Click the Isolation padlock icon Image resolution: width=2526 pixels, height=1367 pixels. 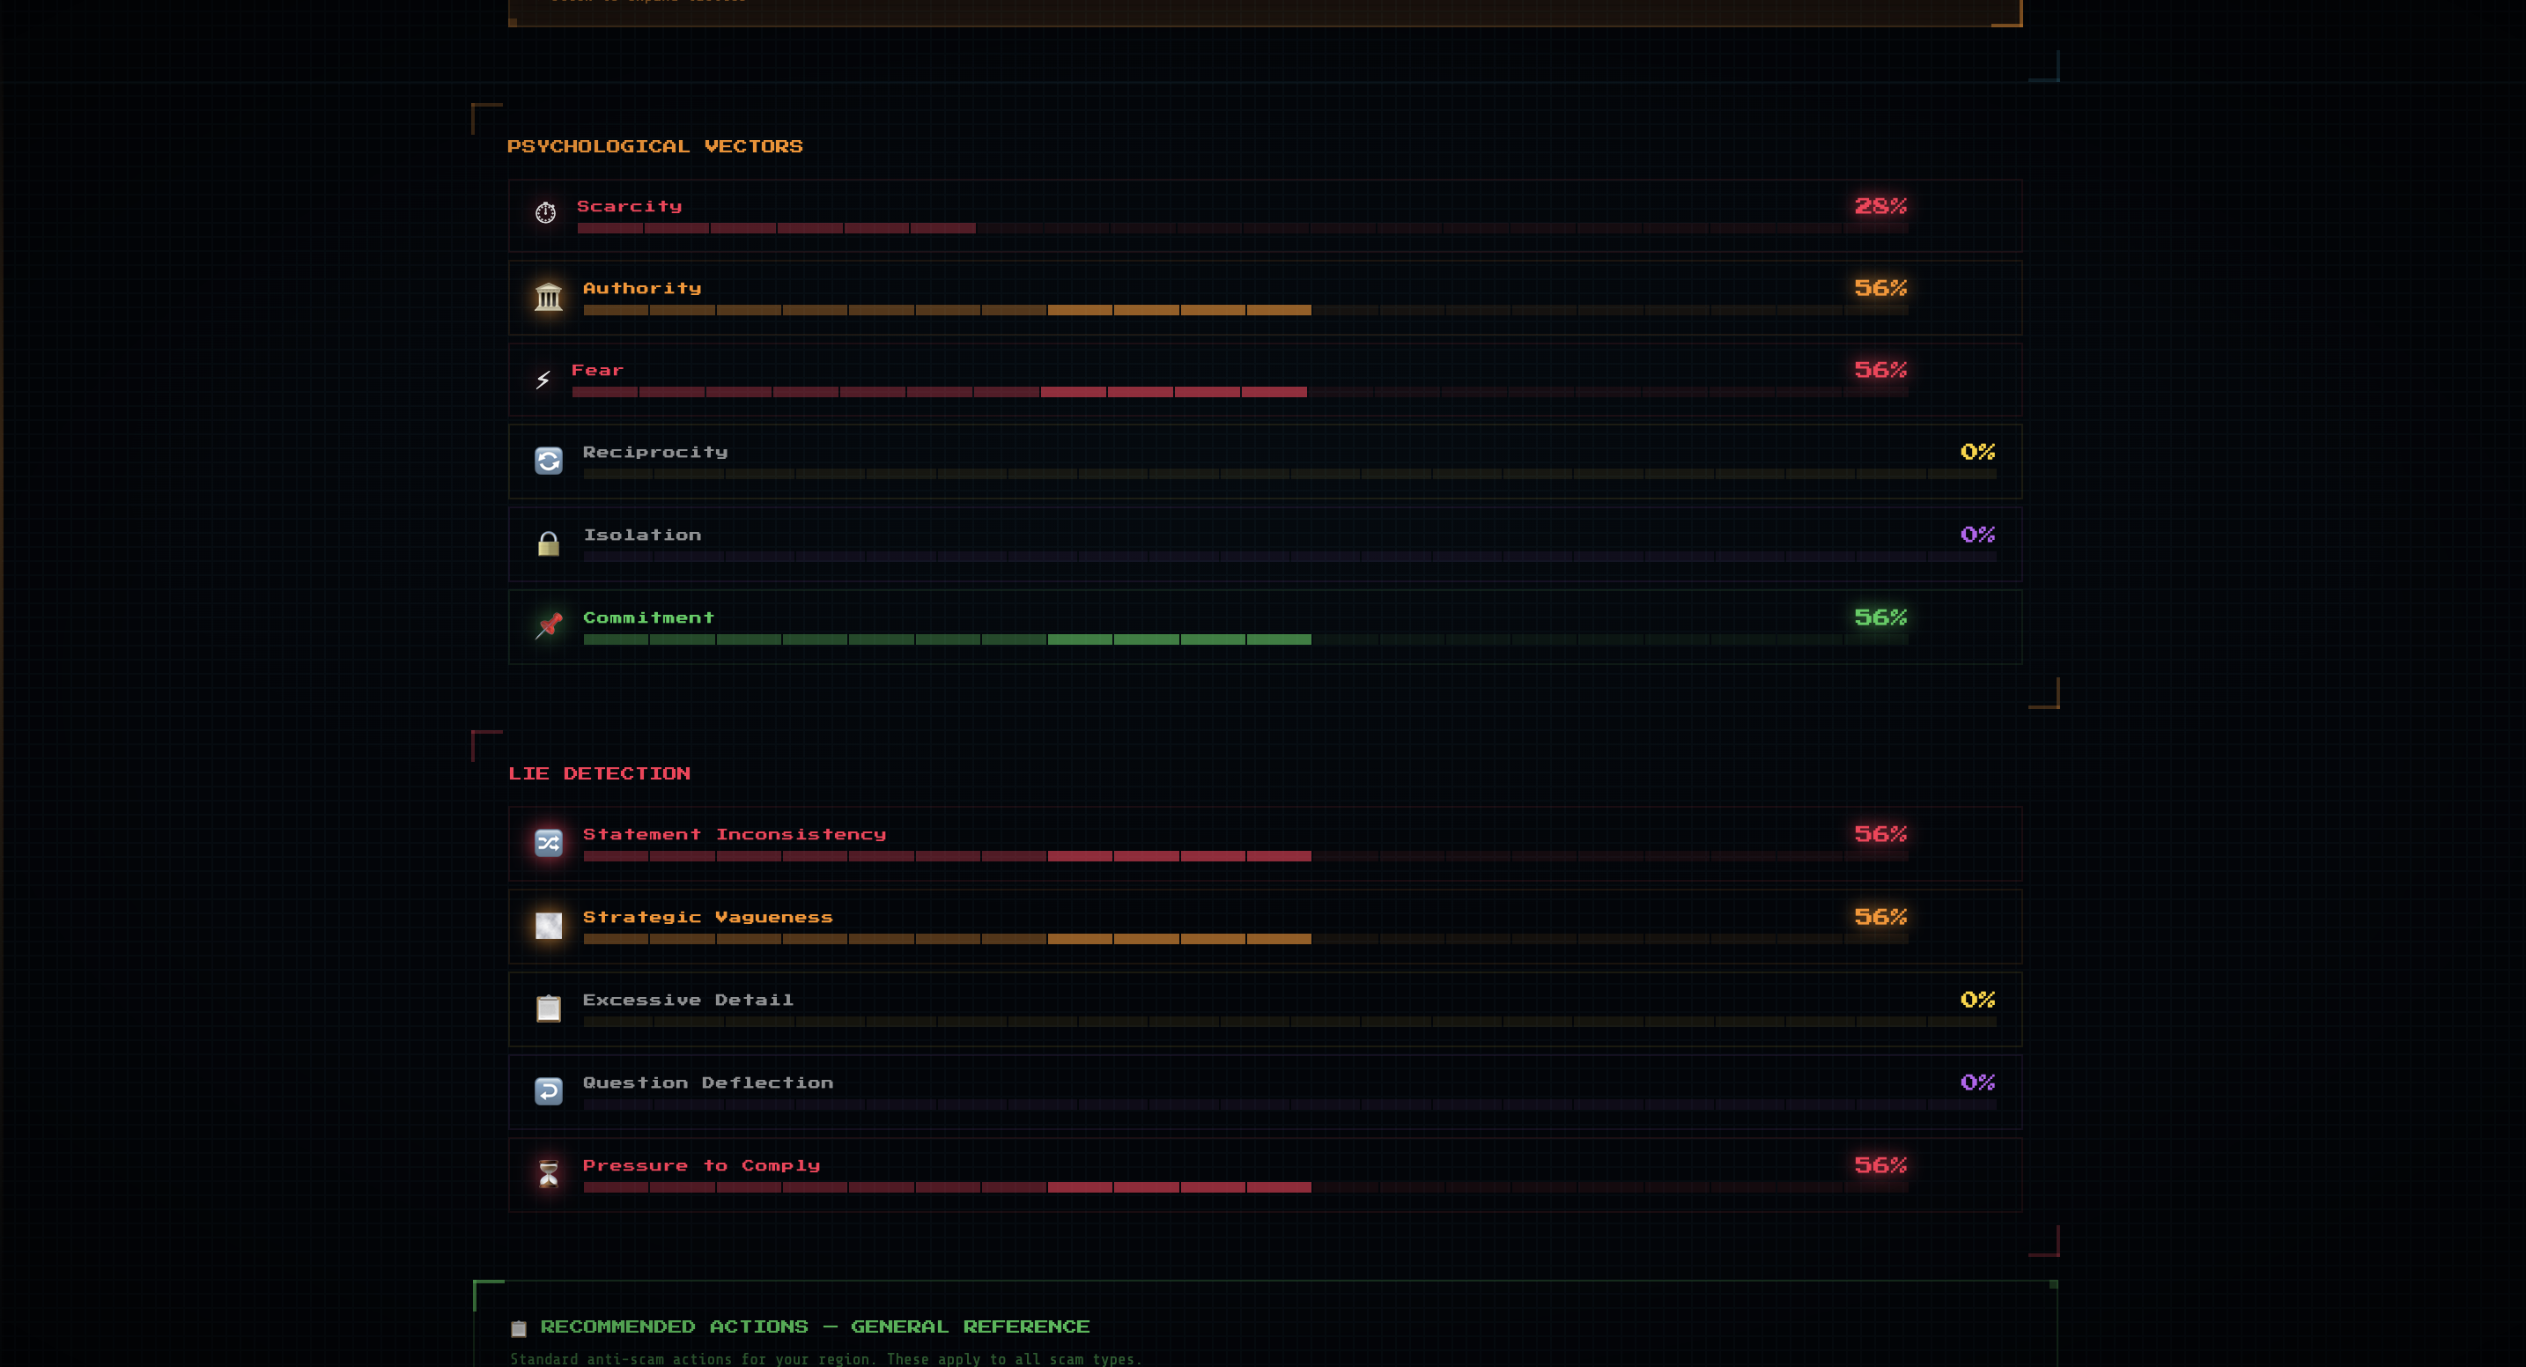[x=548, y=543]
